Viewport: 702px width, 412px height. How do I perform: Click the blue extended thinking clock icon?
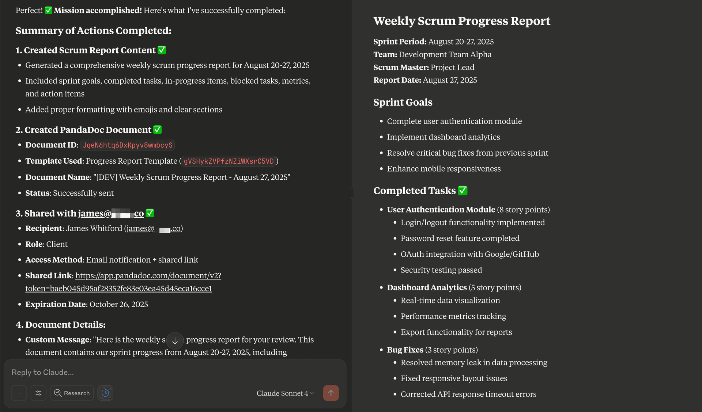pos(105,393)
